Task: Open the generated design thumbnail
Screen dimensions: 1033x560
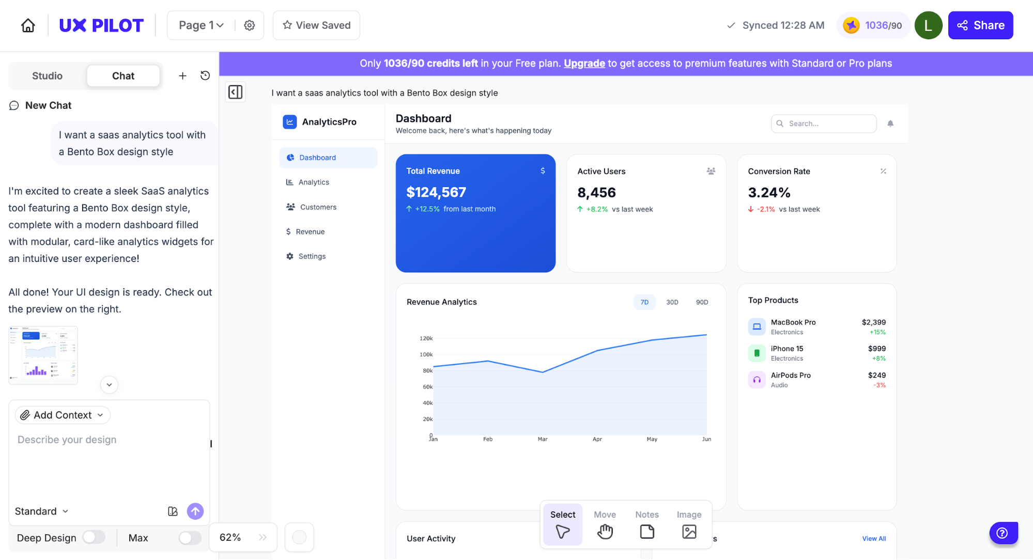Action: [43, 355]
